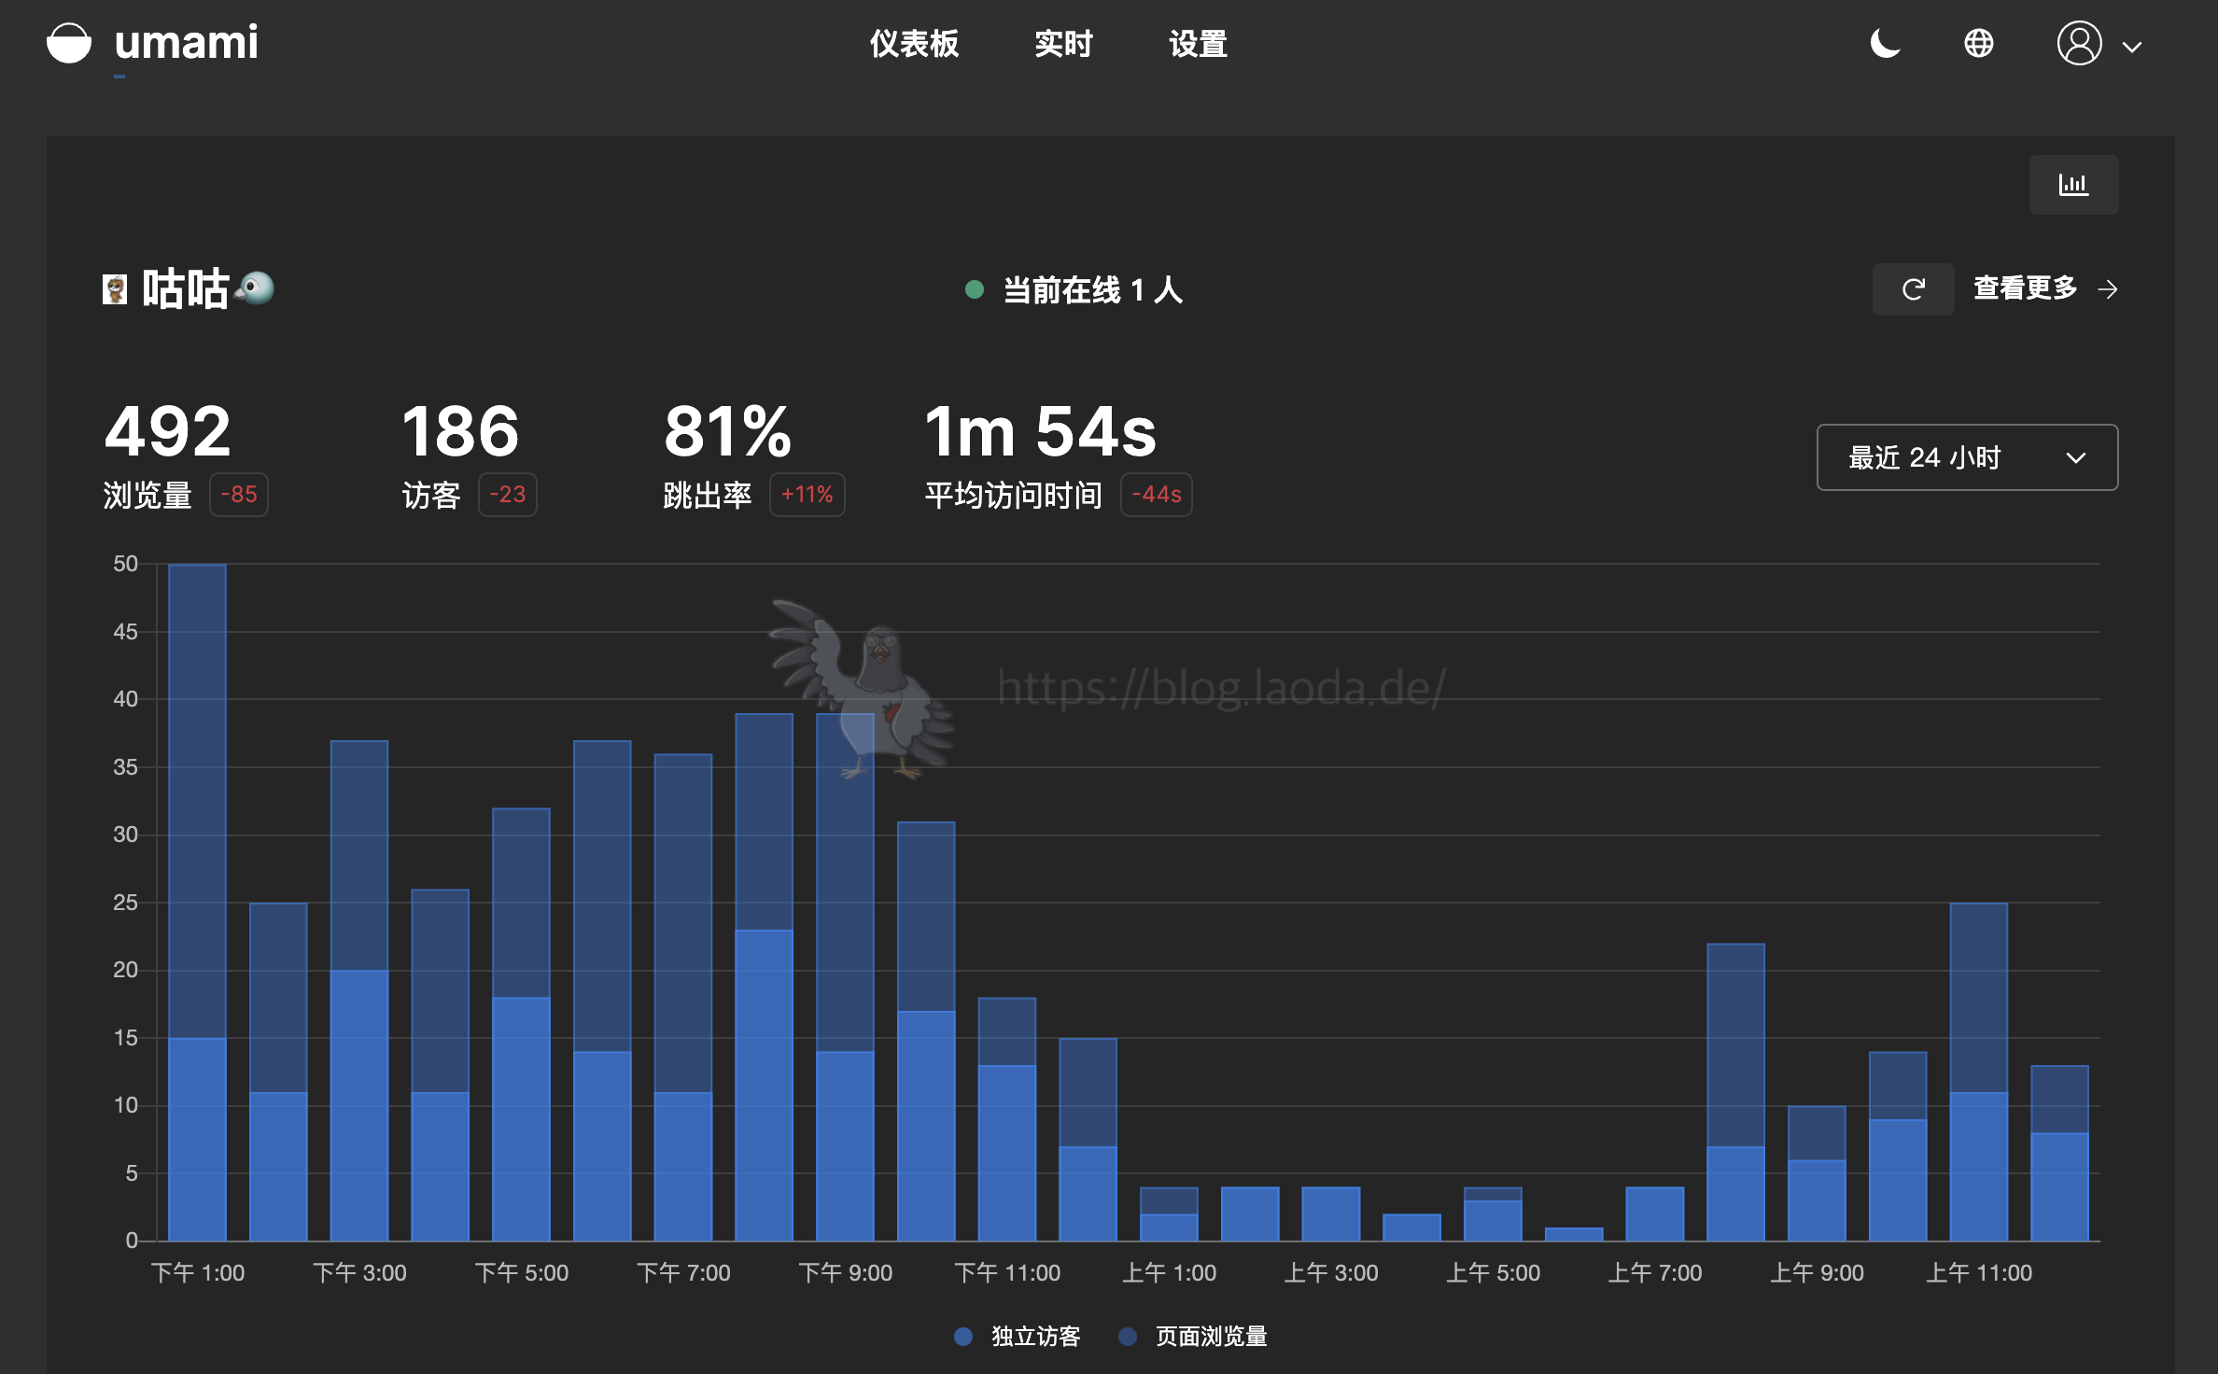Switch to the 实时 tab
Screen dimensions: 2218x1374
pos(1063,43)
